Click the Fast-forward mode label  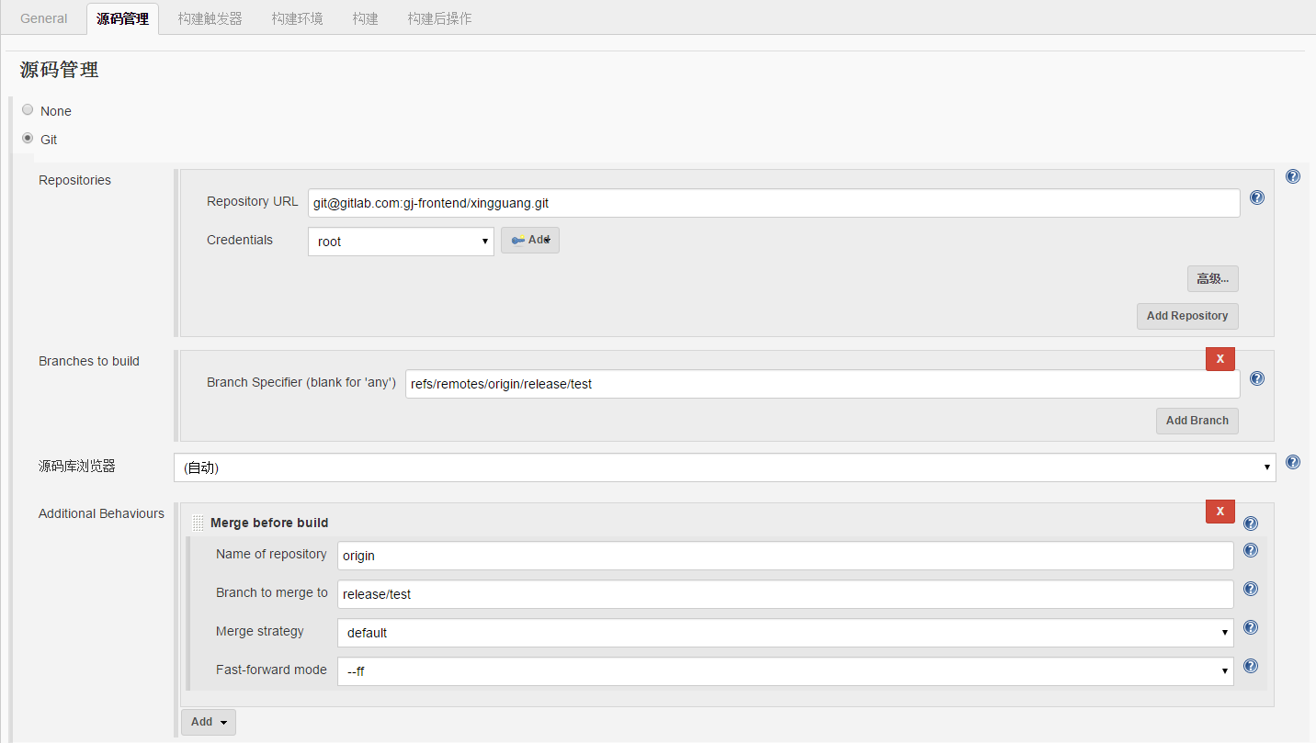(x=271, y=670)
